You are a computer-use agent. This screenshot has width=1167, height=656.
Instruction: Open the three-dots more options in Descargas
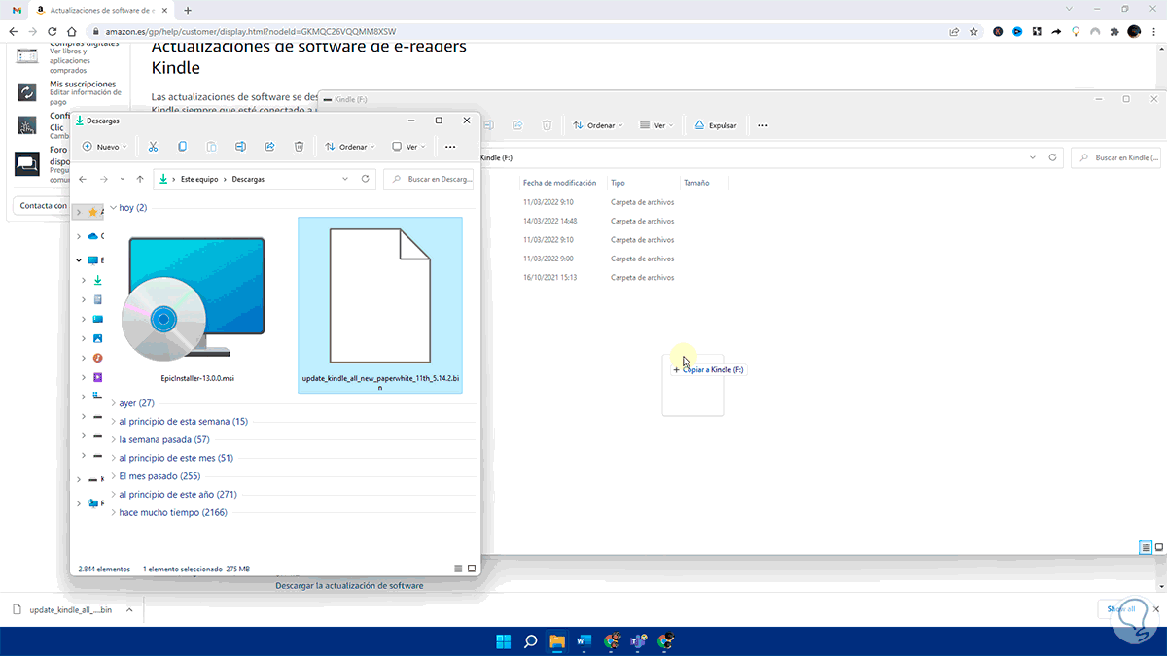click(x=449, y=147)
